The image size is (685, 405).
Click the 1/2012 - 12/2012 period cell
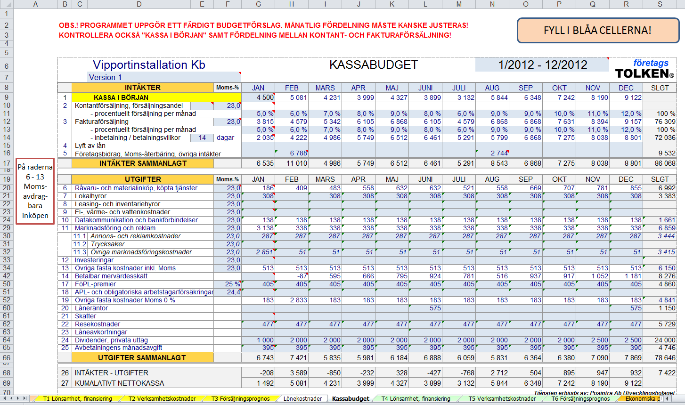coord(542,65)
